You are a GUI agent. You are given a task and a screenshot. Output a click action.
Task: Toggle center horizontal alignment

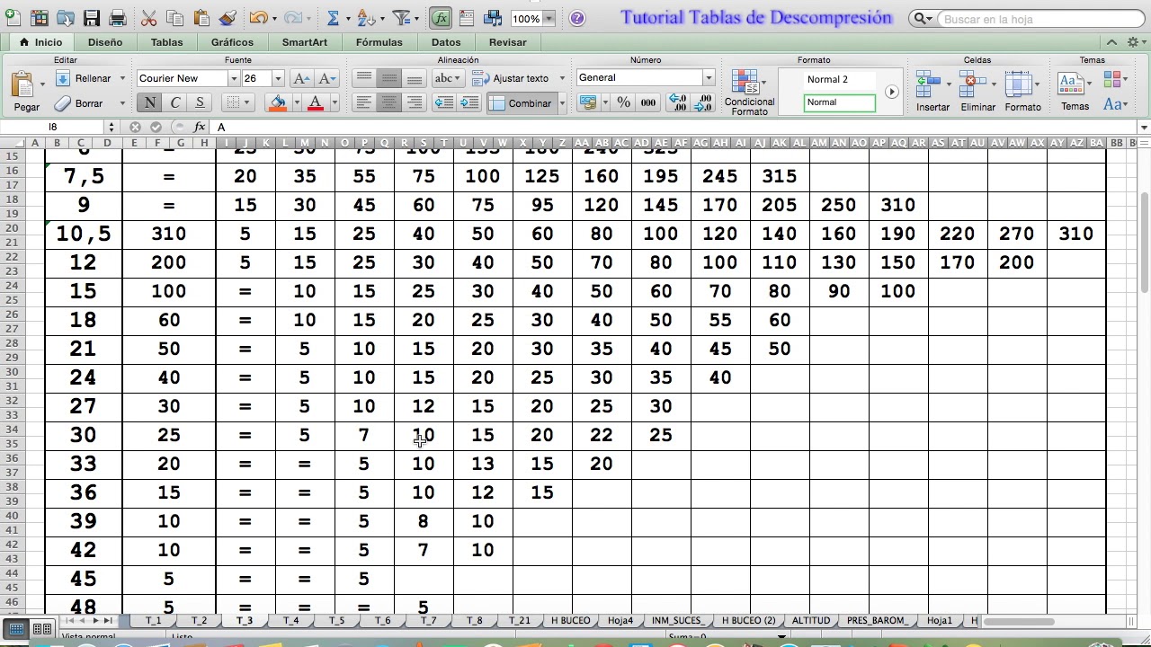point(389,103)
